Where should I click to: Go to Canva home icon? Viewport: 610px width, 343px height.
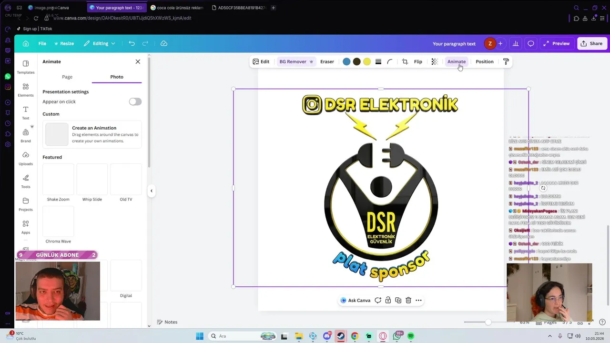26,43
